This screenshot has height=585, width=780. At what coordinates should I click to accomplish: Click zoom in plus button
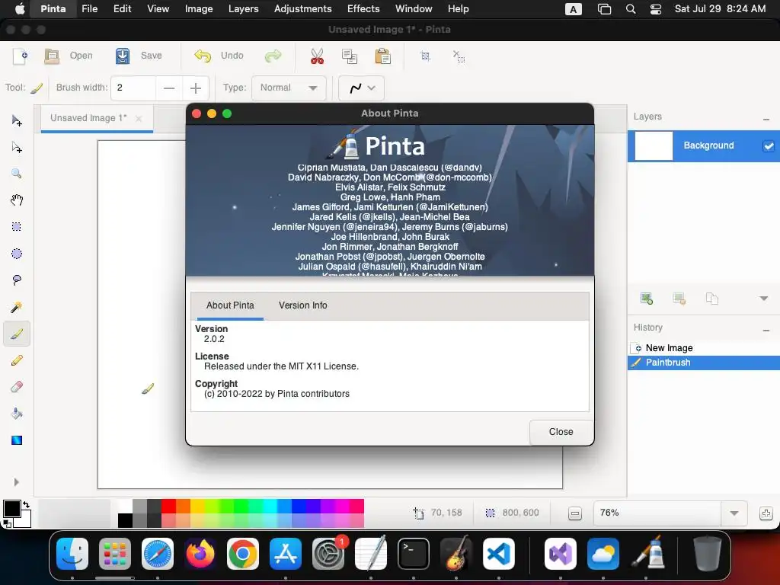tap(766, 513)
